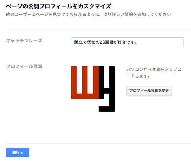Click the プロフィール写真を変更 button
This screenshot has height=162, width=191.
tap(149, 91)
